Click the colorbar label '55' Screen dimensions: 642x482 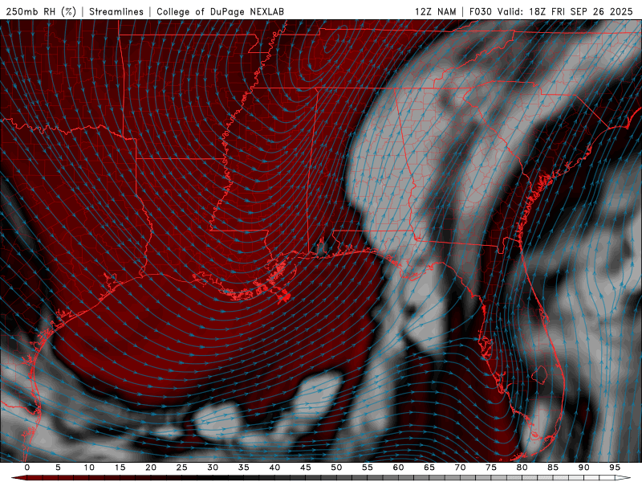tap(368, 468)
